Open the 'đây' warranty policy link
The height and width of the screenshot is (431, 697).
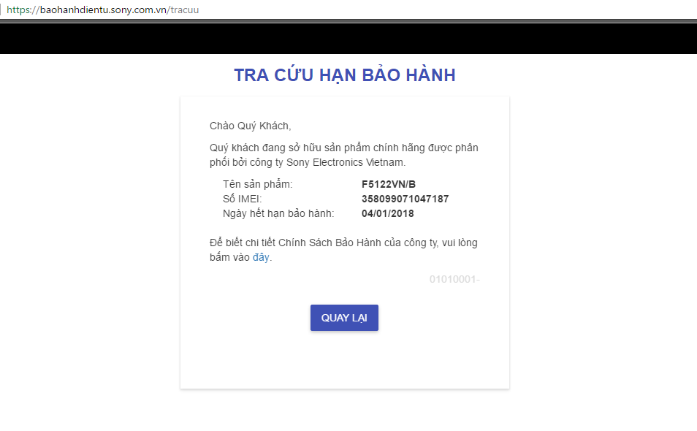(x=261, y=258)
